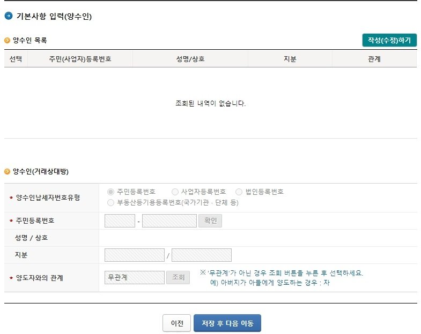Click the 양도자와의 관계 label

[40, 278]
